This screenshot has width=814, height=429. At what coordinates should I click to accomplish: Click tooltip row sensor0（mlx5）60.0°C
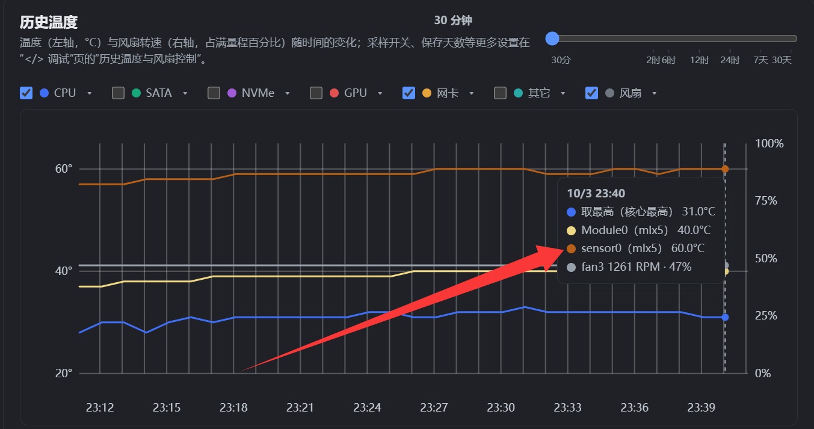coord(636,248)
